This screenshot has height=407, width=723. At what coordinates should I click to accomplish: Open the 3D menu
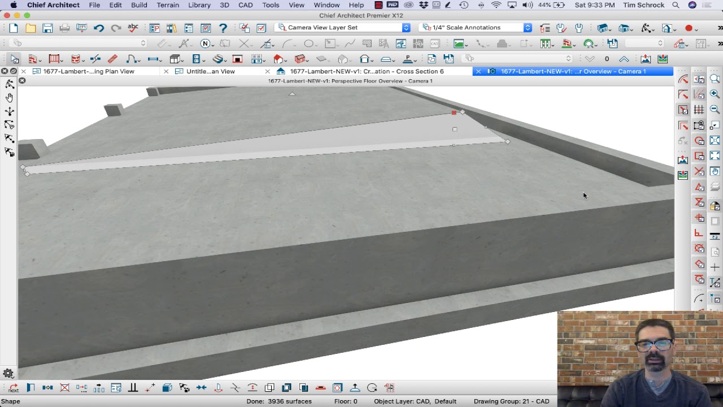pos(224,5)
